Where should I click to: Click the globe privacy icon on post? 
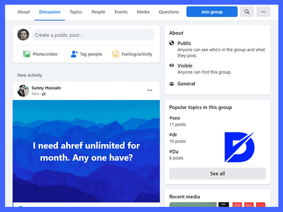(x=44, y=94)
